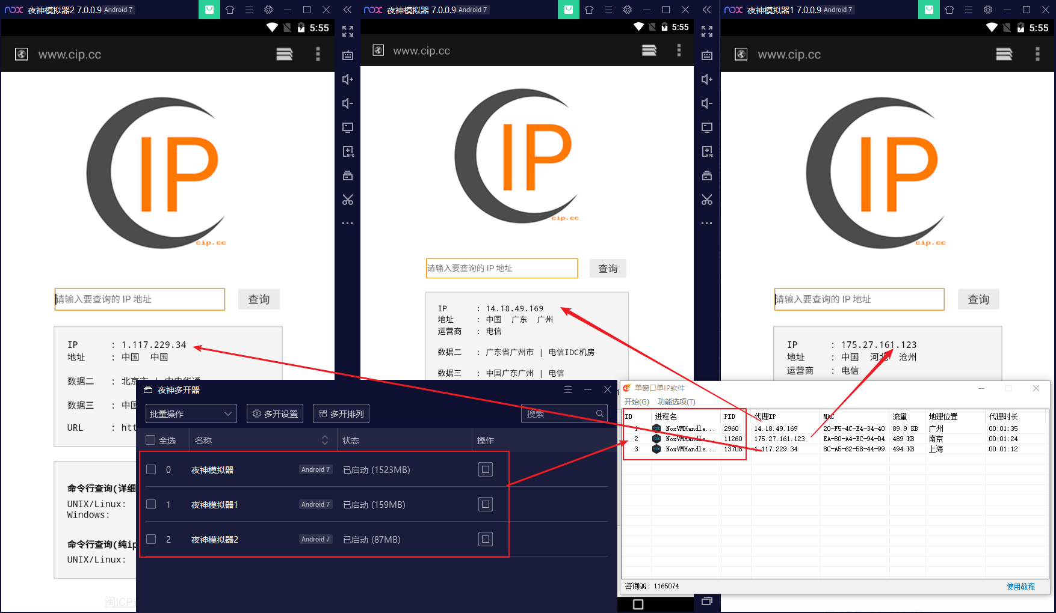Viewport: 1056px width, 613px height.
Task: Click 进程名 column header
Action: click(687, 416)
